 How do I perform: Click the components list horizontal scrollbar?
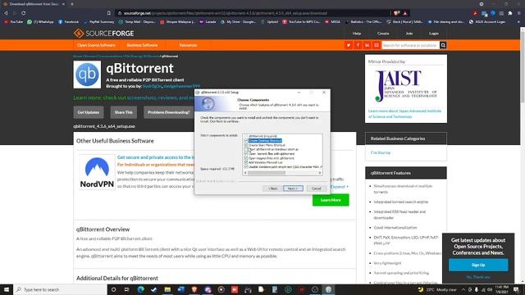(267, 173)
